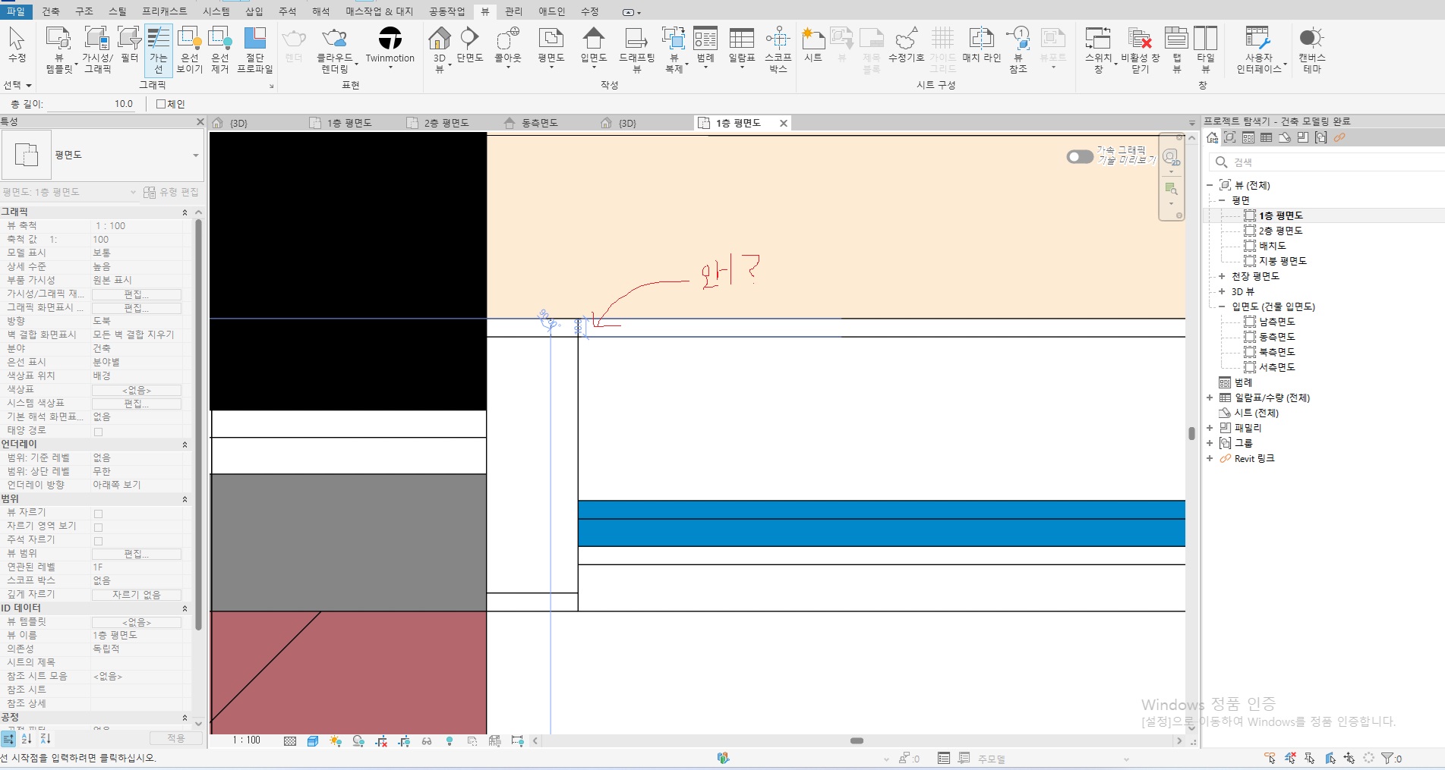Click visual style cube icon in view control bar
This screenshot has width=1445, height=770.
coord(313,741)
